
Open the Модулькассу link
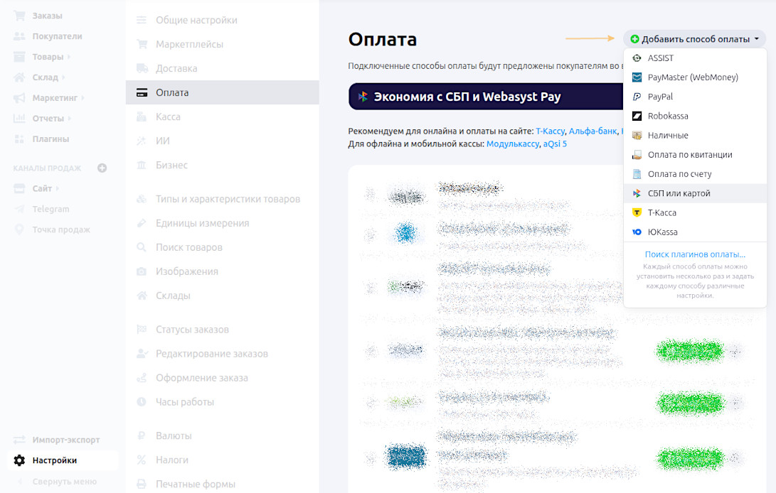click(512, 143)
